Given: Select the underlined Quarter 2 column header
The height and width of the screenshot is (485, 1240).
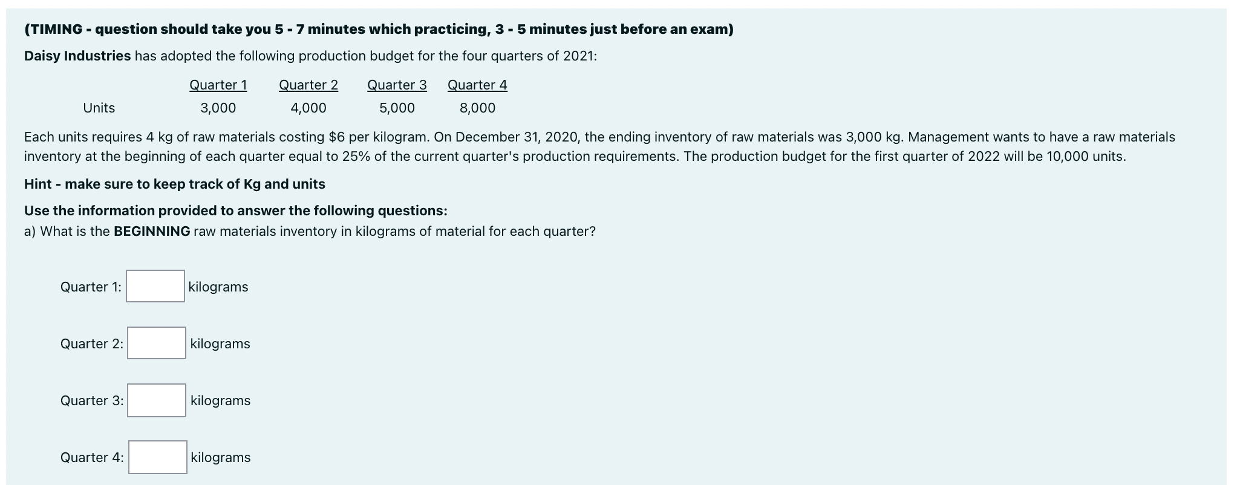Looking at the screenshot, I should 308,85.
